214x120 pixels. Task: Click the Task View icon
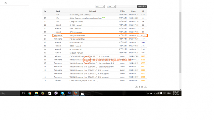[x=23, y=93]
